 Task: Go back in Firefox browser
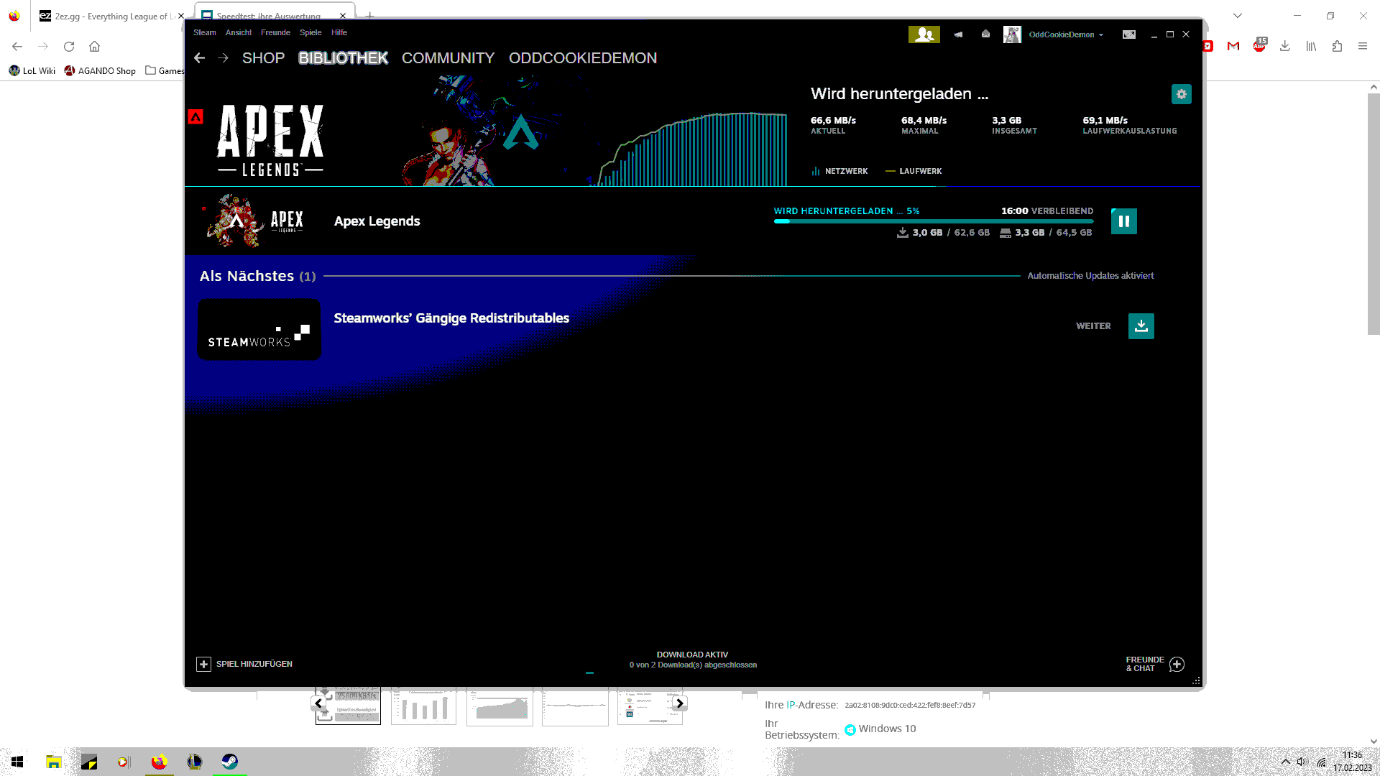click(x=17, y=47)
